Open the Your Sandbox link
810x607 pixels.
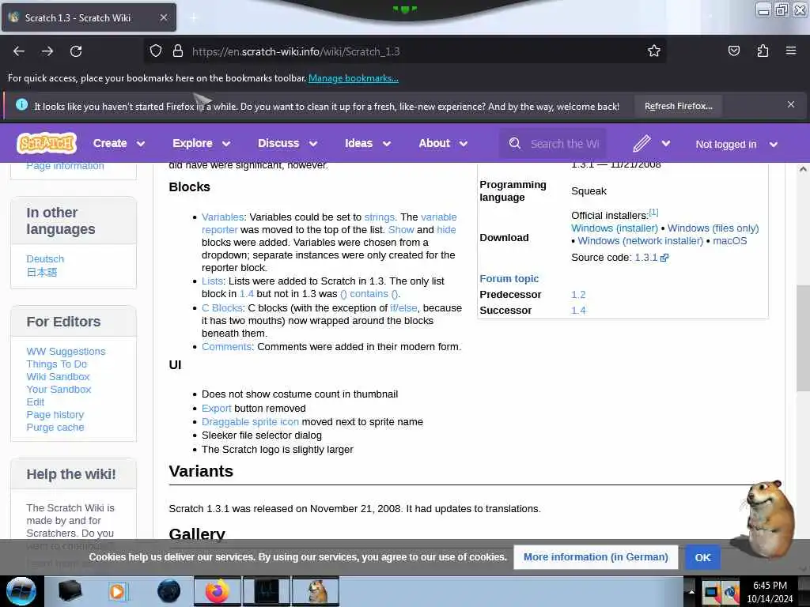click(59, 389)
